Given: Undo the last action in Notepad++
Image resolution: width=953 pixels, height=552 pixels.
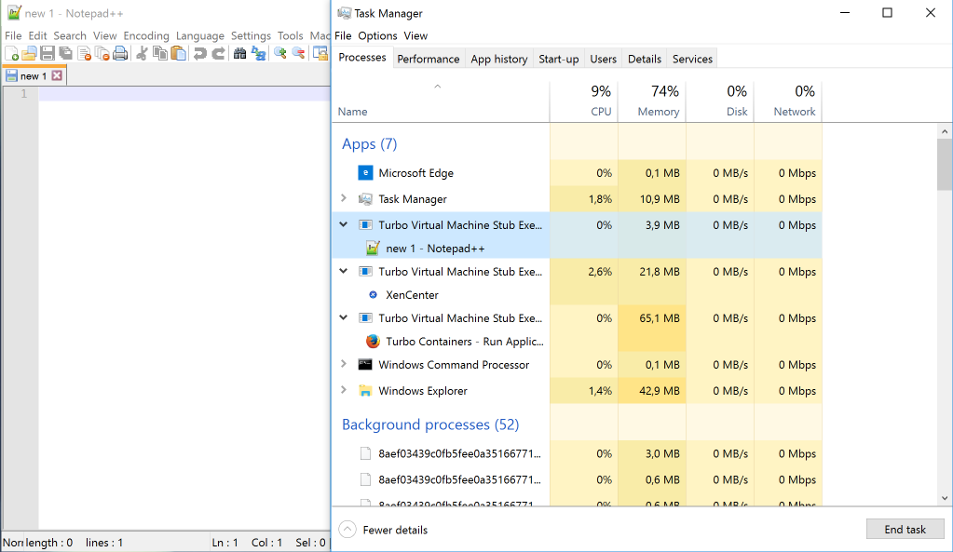Looking at the screenshot, I should point(200,53).
